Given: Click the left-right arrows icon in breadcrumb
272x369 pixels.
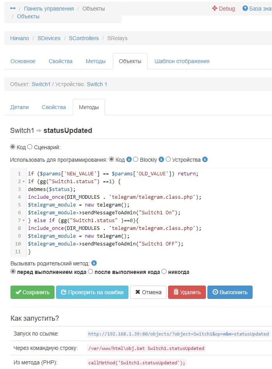Looking at the screenshot, I should (x=13, y=8).
